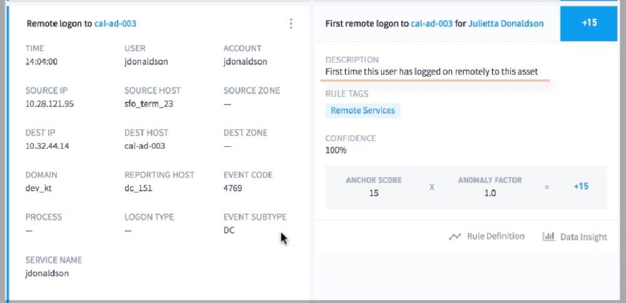Click the Data Insight bar chart icon
This screenshot has width=626, height=303.
(x=548, y=236)
